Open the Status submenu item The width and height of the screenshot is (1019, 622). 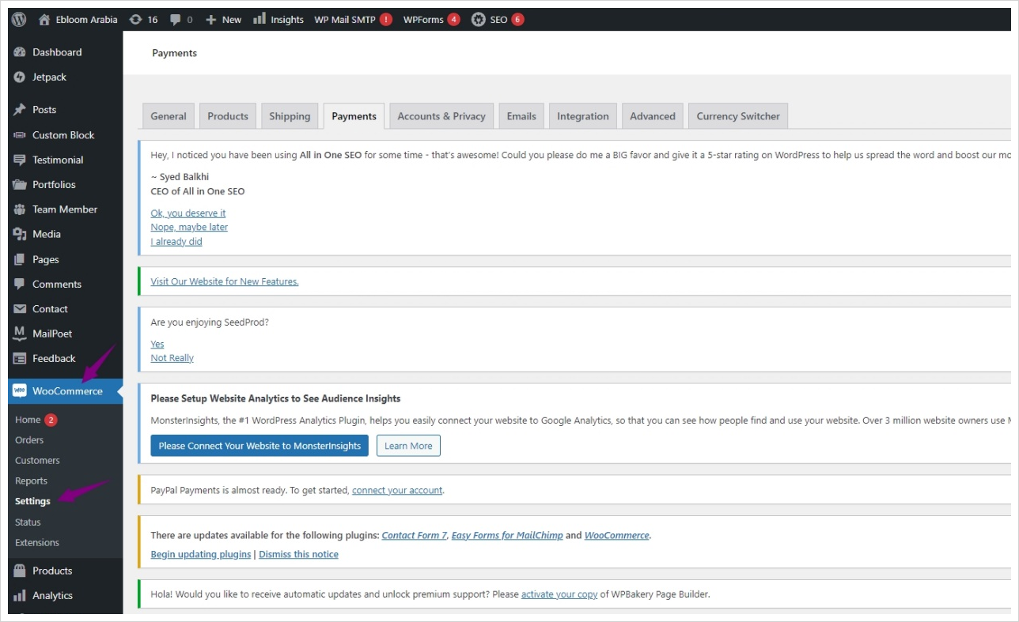pos(28,522)
